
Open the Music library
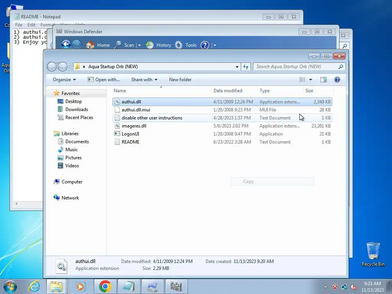coord(72,150)
